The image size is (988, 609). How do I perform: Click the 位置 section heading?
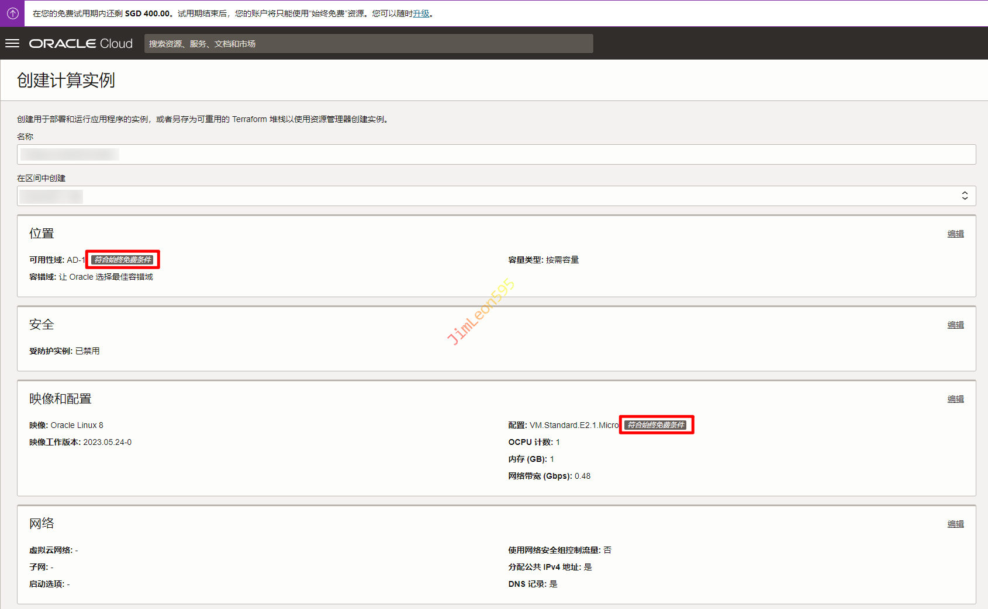(x=42, y=234)
